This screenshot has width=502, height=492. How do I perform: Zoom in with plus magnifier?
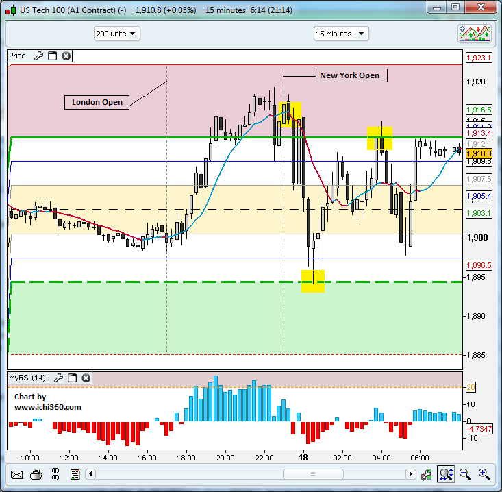484,473
